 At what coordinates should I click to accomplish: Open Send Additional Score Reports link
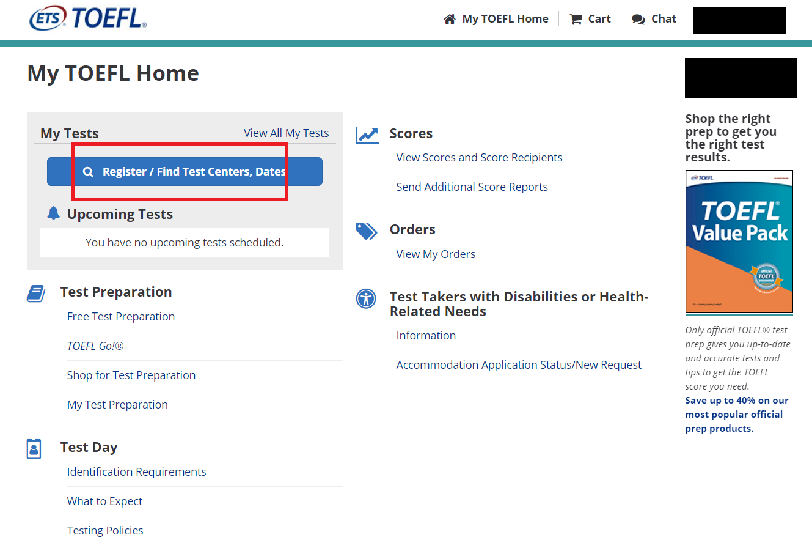(472, 187)
